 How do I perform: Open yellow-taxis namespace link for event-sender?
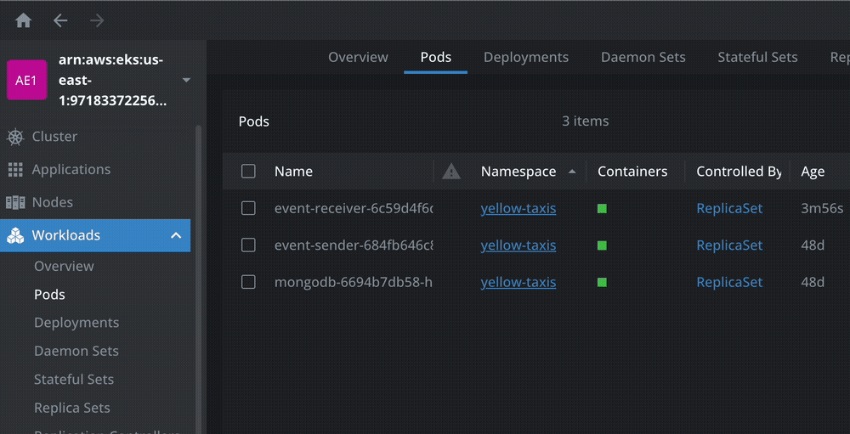point(518,245)
